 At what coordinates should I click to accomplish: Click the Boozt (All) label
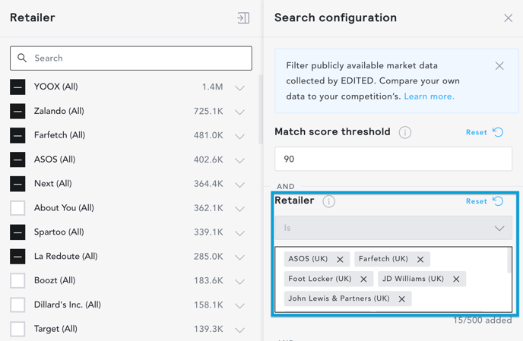click(x=55, y=280)
